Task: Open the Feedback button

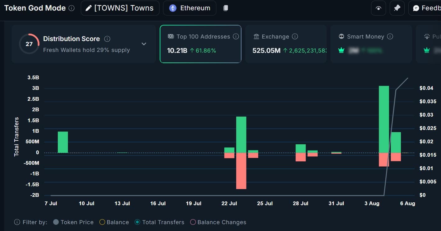Action: click(x=426, y=8)
